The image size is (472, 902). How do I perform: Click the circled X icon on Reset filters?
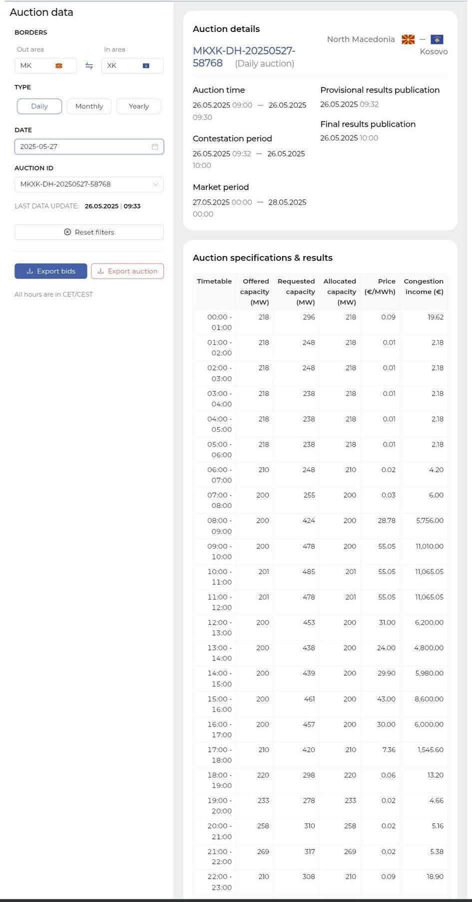67,232
